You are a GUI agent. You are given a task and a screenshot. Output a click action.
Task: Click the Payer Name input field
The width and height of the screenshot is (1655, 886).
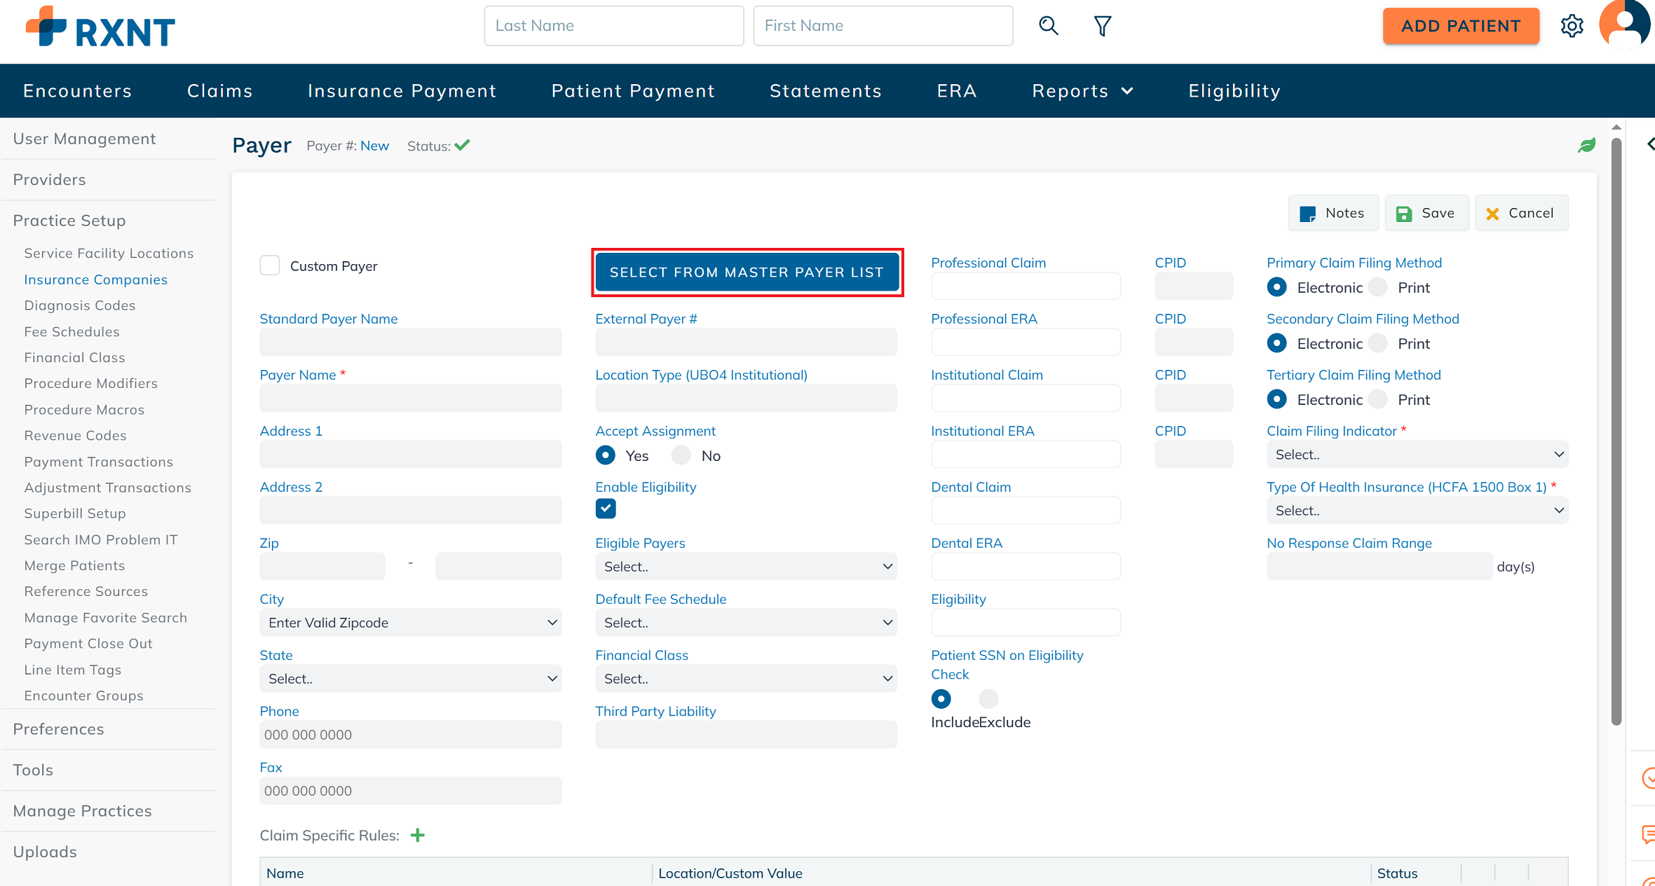[410, 399]
